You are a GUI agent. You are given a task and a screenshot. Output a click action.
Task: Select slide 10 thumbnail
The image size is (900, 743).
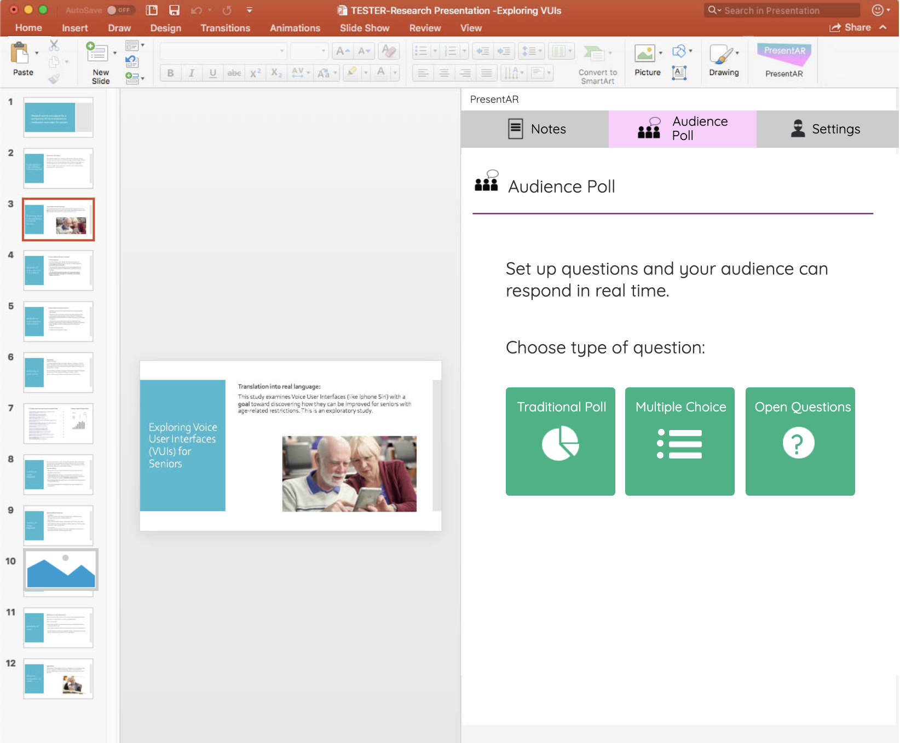tap(61, 570)
